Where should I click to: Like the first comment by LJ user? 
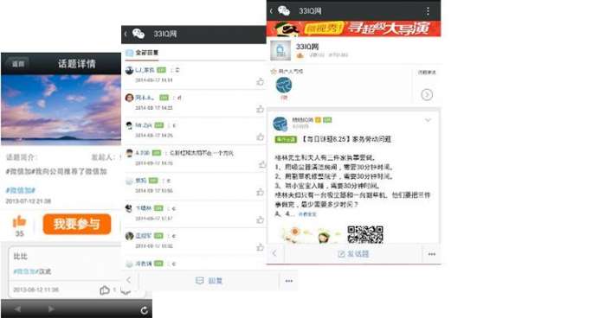[x=260, y=81]
